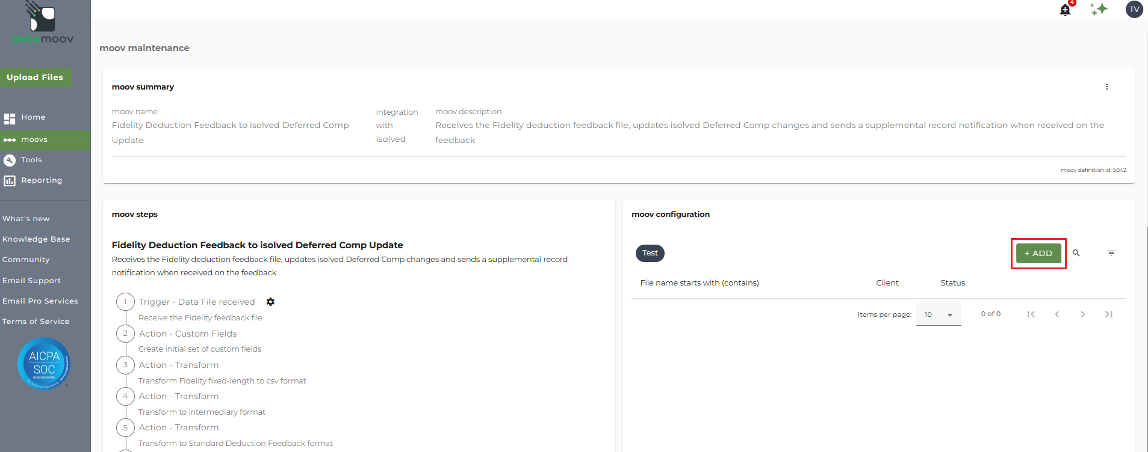This screenshot has height=452, width=1148.
Task: Select step 3 circle
Action: point(125,365)
